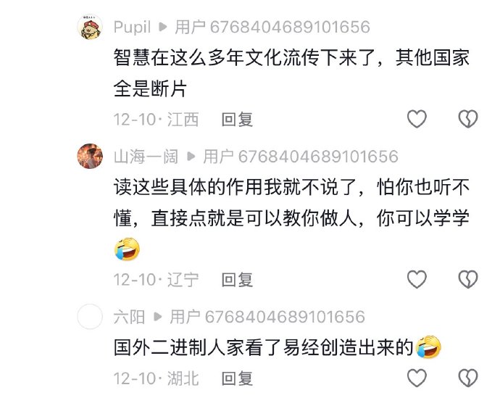Viewport: 500px width, 398px height.
Task: Dislike 山海一阔's comment with broken heart
Action: point(468,279)
